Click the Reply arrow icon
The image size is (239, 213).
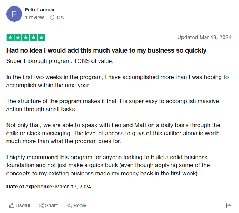click(69, 205)
